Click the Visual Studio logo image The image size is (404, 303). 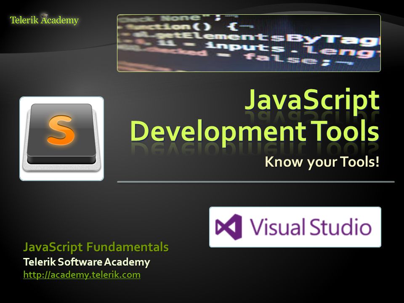(x=295, y=227)
